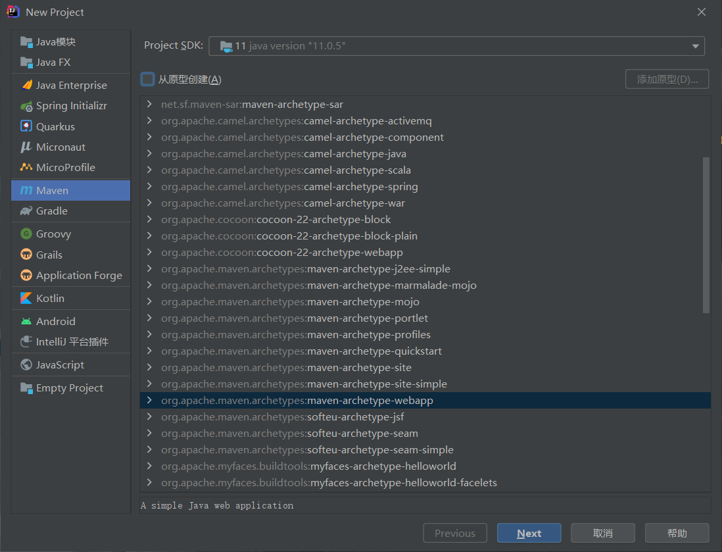Click the Android robot icon
The image size is (722, 552).
tap(26, 321)
